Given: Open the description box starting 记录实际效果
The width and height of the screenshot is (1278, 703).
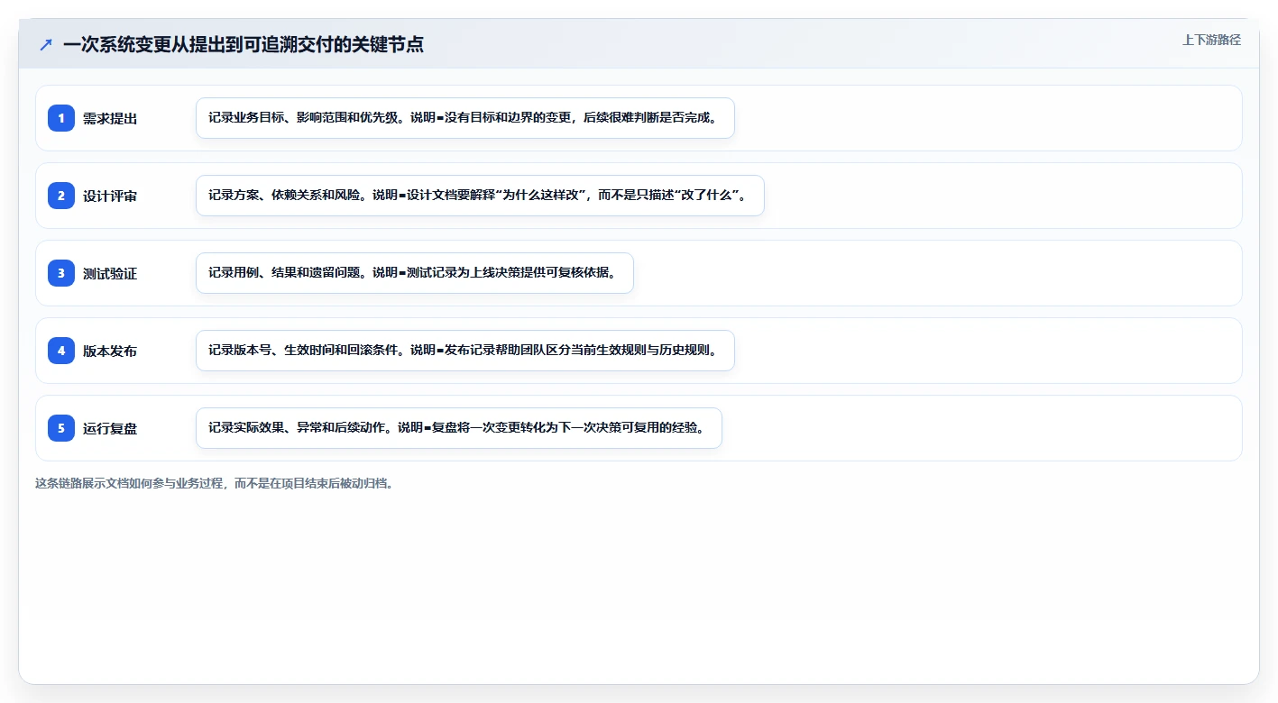Looking at the screenshot, I should point(459,428).
